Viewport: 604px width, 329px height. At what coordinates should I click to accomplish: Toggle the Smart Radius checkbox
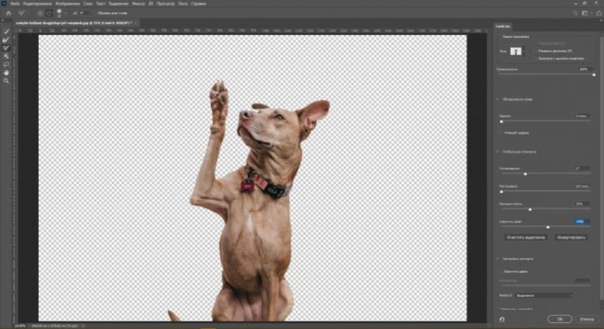(x=501, y=133)
